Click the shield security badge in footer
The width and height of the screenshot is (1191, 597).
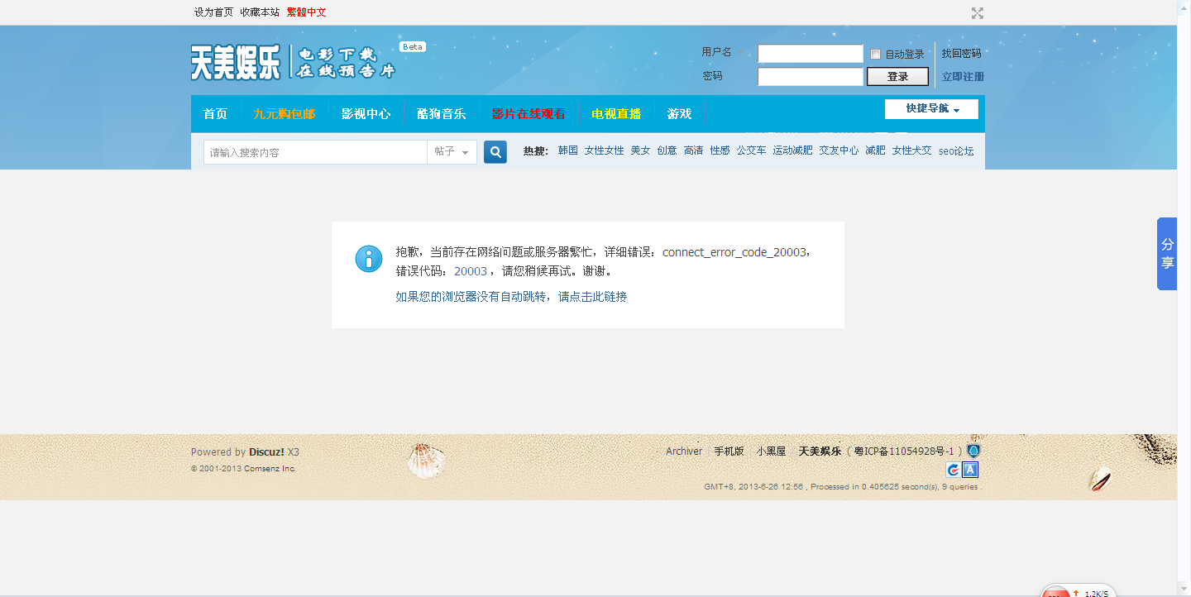(973, 451)
